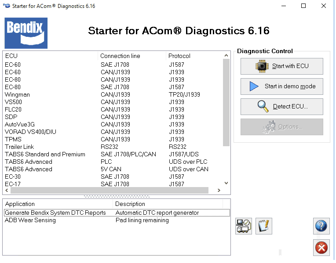Minimize the Starter for ACom window
This screenshot has height=263, width=336.
284,6
